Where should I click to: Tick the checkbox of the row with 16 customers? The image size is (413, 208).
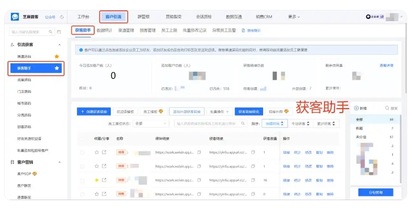tap(82, 180)
